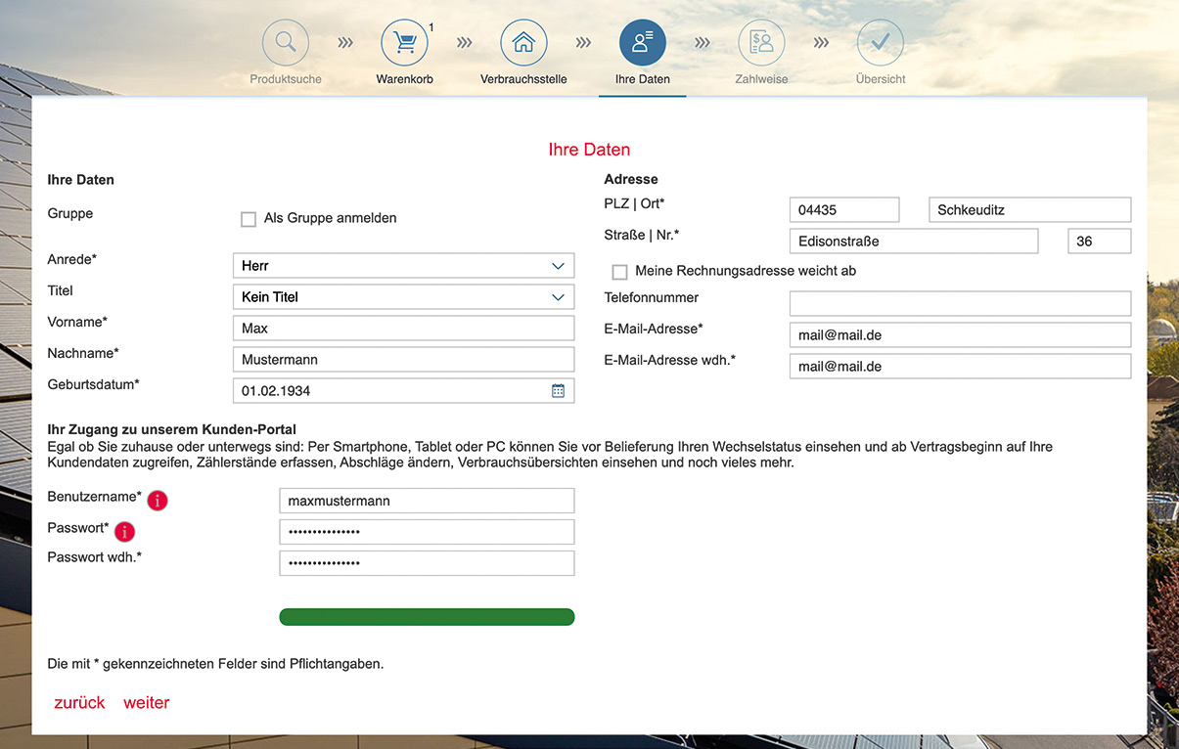1179x749 pixels.
Task: Open the calendar picker for Geburtsdatum
Action: click(x=558, y=391)
